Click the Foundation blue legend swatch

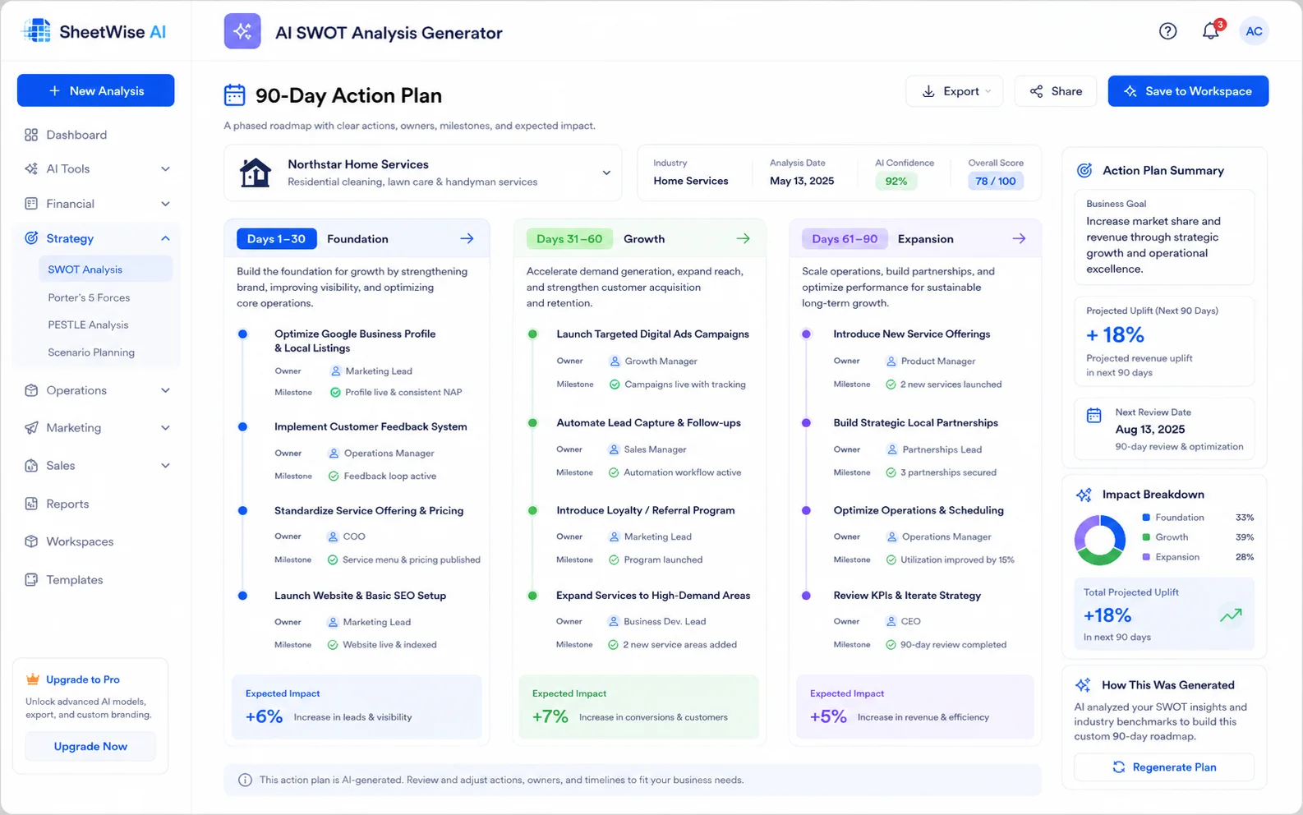(x=1146, y=518)
